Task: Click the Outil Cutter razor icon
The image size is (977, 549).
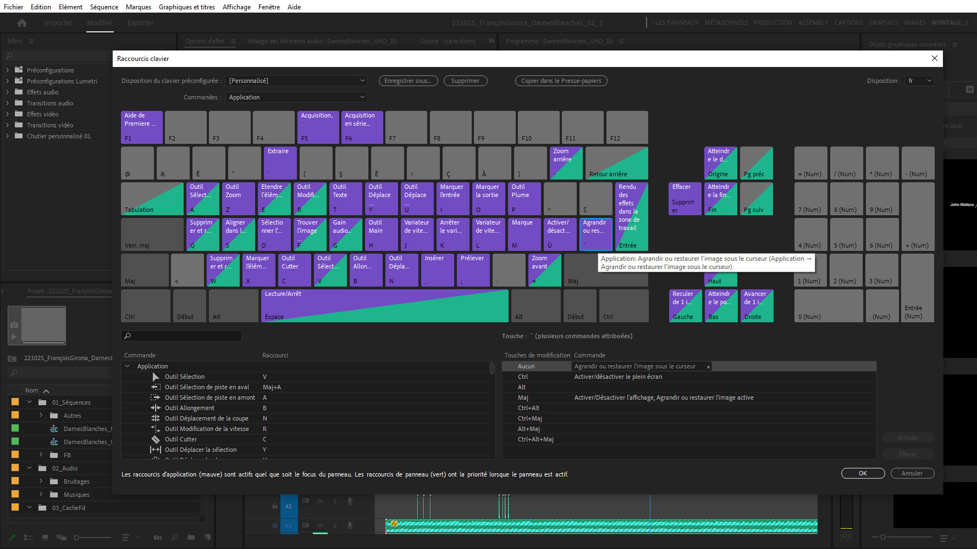Action: pos(156,439)
